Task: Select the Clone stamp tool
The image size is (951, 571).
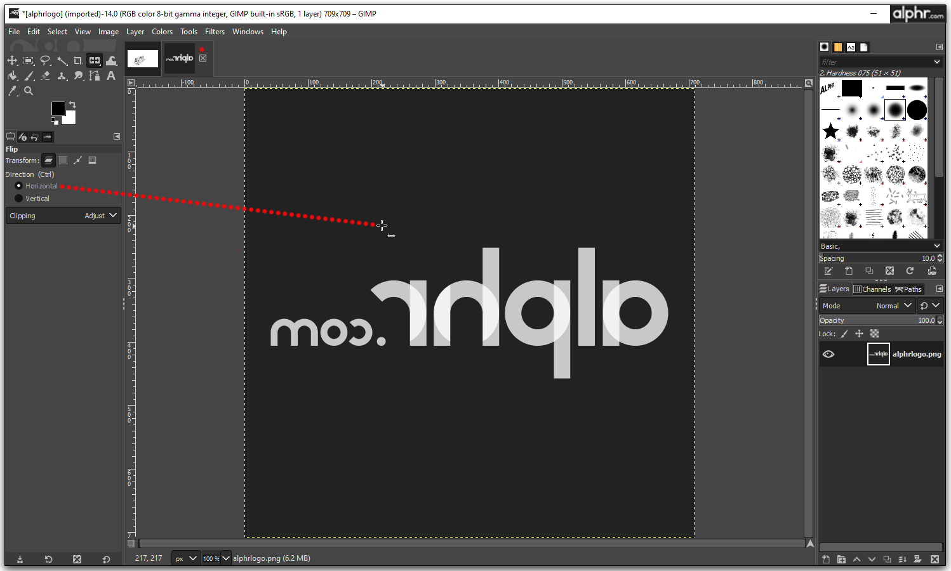Action: [62, 75]
